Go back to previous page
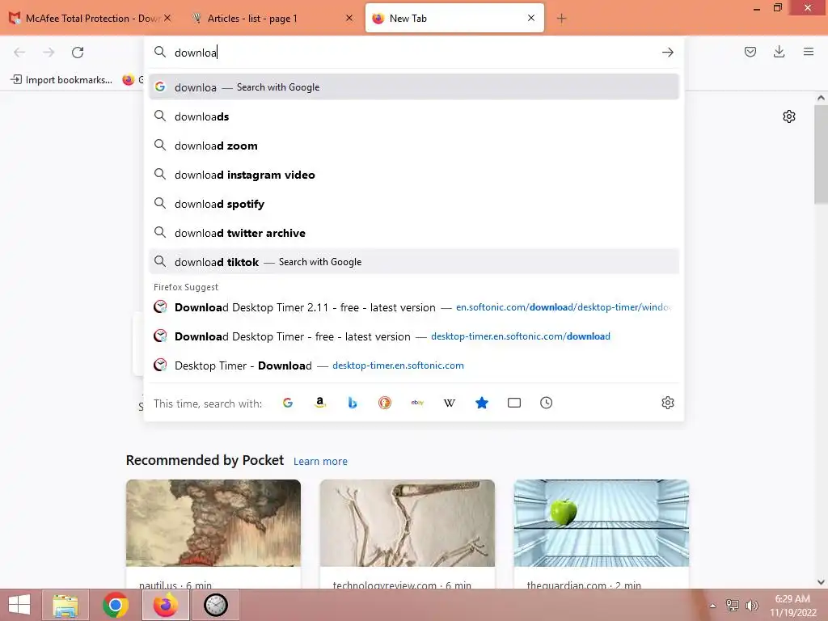828x621 pixels. tap(19, 53)
